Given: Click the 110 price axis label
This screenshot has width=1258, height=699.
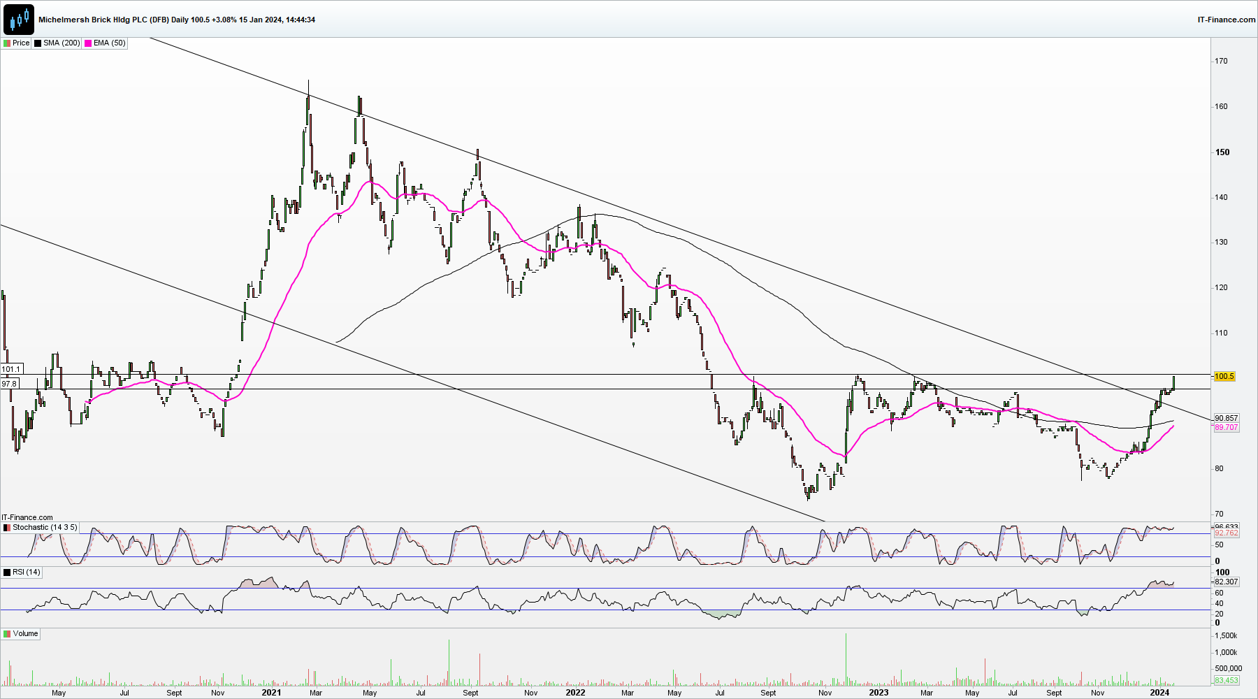Looking at the screenshot, I should pyautogui.click(x=1221, y=333).
